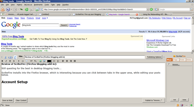194x107 pixels.
Task: Align text left in the editor
Action: click(x=63, y=61)
